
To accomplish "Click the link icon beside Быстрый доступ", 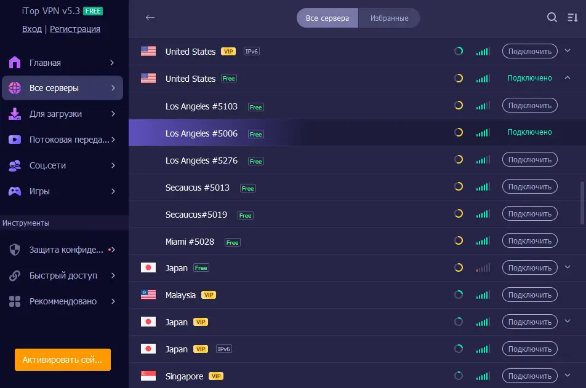I will click(15, 275).
